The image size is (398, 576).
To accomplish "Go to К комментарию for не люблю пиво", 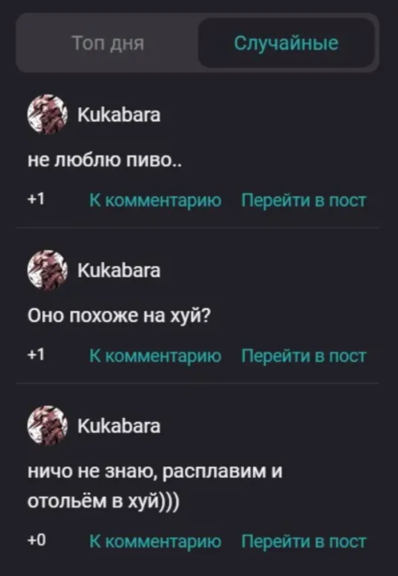I will pos(155,200).
